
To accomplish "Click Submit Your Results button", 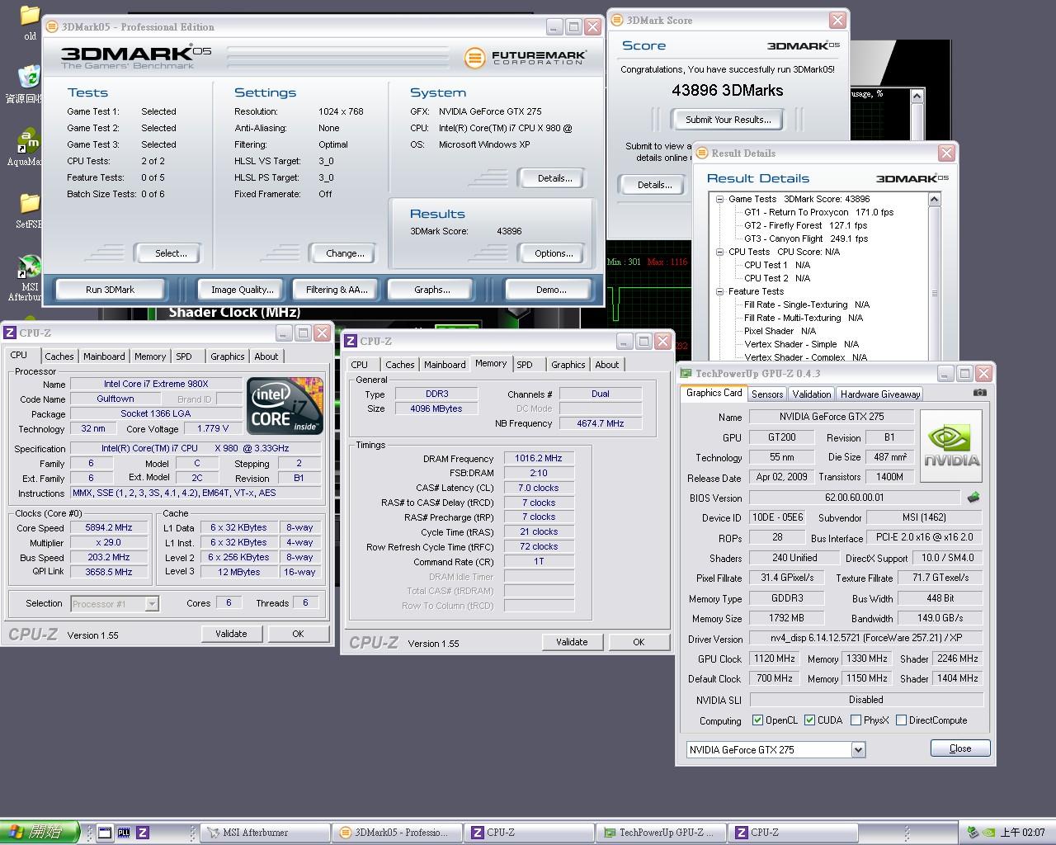I will (728, 120).
